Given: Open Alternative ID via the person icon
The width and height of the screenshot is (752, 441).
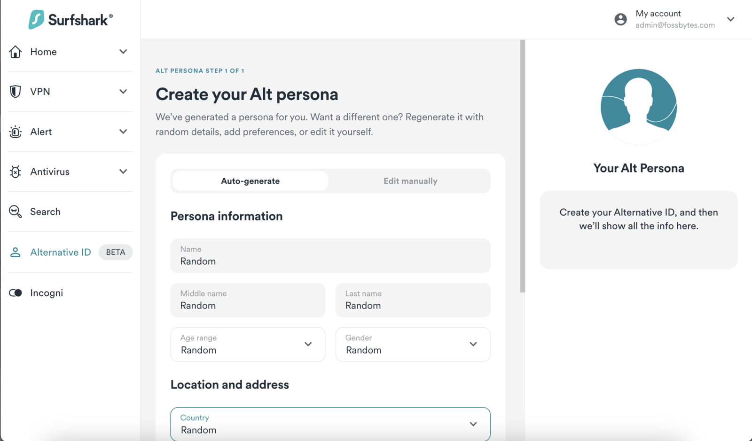Looking at the screenshot, I should pos(16,252).
